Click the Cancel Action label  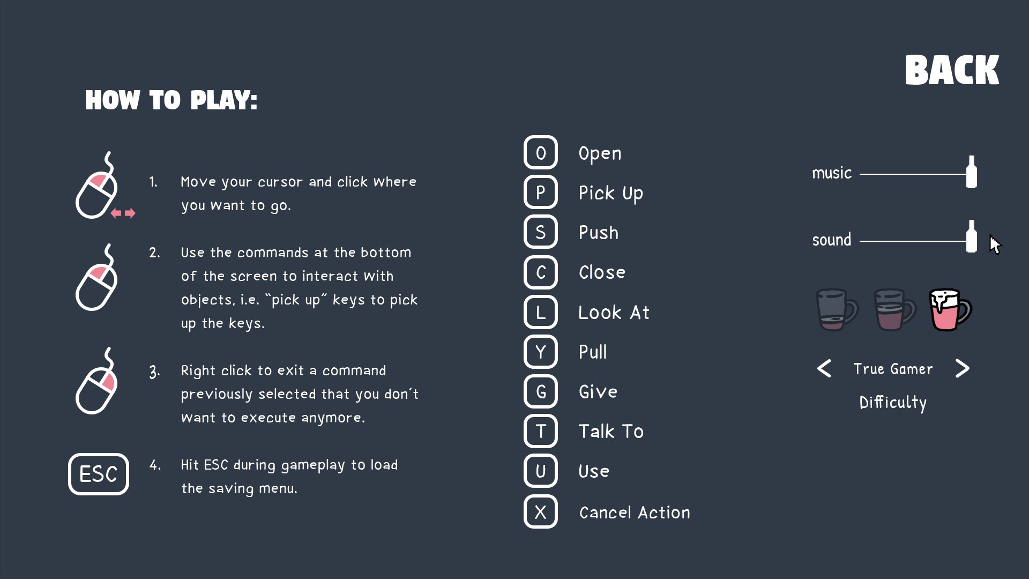tap(635, 513)
